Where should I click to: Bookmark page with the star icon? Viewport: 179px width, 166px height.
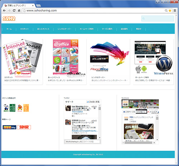click(170, 11)
